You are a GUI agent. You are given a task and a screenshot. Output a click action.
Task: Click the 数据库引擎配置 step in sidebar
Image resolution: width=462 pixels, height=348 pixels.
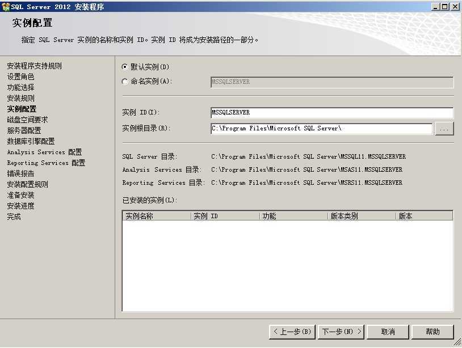(x=31, y=141)
